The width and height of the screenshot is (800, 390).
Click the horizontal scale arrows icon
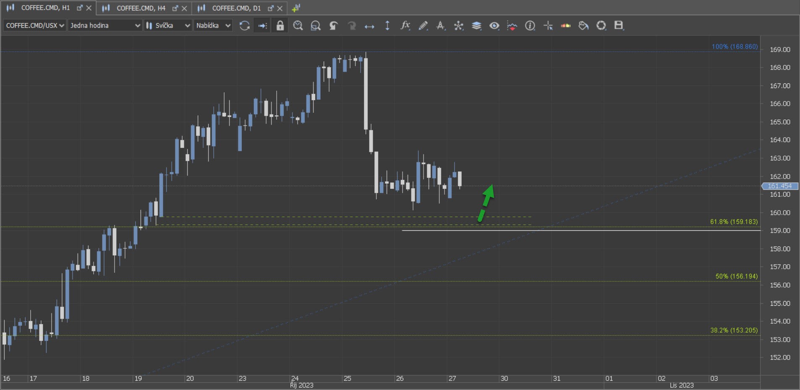[369, 26]
